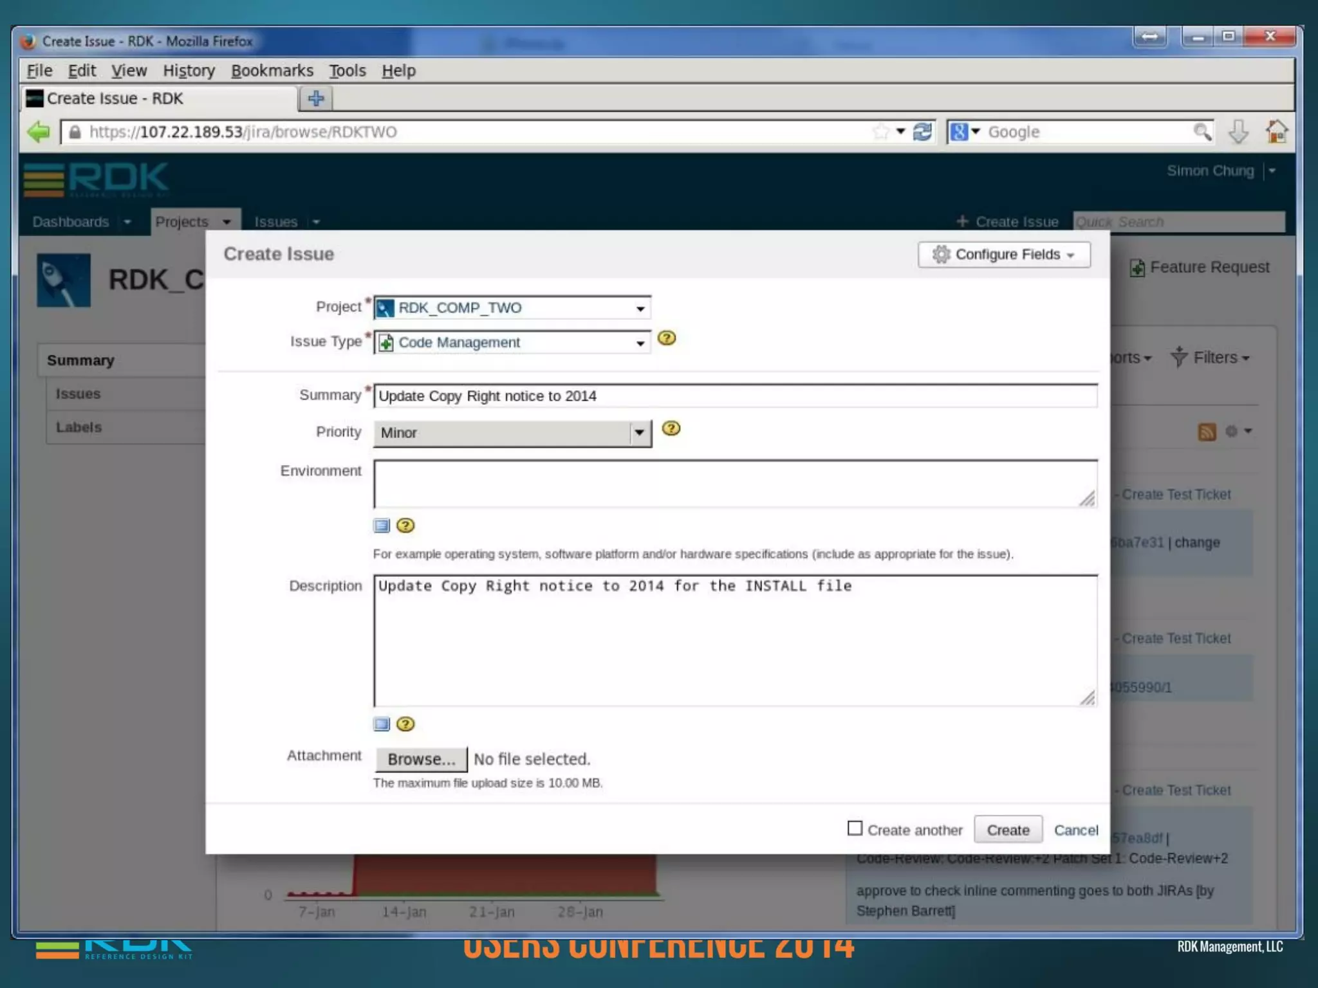Enable the Create another checkbox
The height and width of the screenshot is (988, 1318).
coord(855,828)
